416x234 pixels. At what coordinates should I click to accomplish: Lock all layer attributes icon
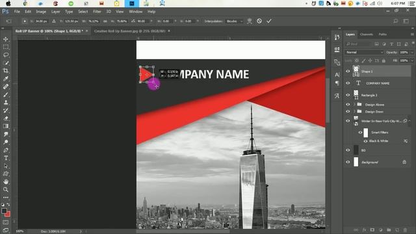click(383, 60)
